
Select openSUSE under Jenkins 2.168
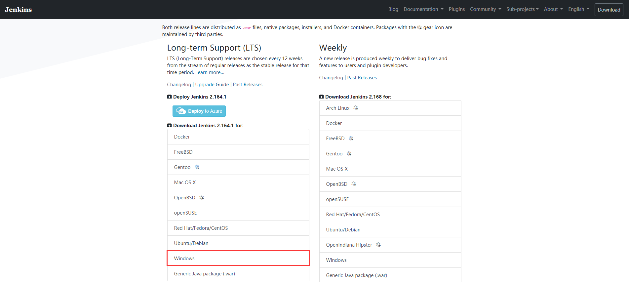pos(390,199)
